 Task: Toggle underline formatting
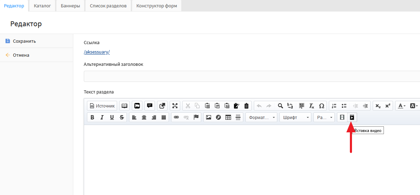tap(112, 117)
